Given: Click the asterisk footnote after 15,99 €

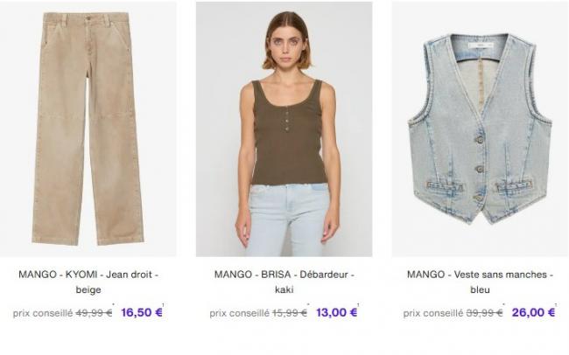Looking at the screenshot, I should pos(308,304).
